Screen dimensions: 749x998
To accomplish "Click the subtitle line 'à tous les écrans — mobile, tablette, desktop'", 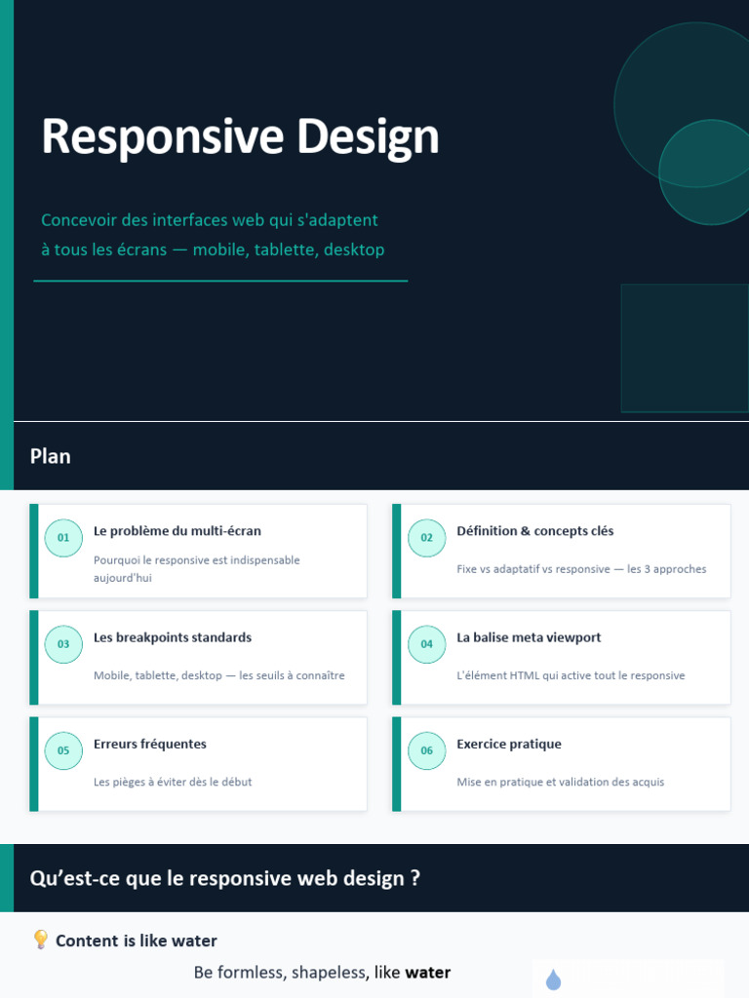I will pos(213,249).
